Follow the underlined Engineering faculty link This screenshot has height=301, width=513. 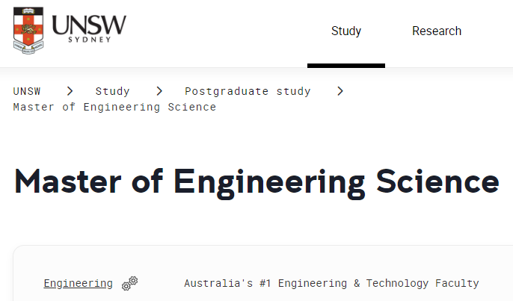79,283
